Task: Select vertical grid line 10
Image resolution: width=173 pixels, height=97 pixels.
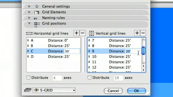Action: pos(115,57)
